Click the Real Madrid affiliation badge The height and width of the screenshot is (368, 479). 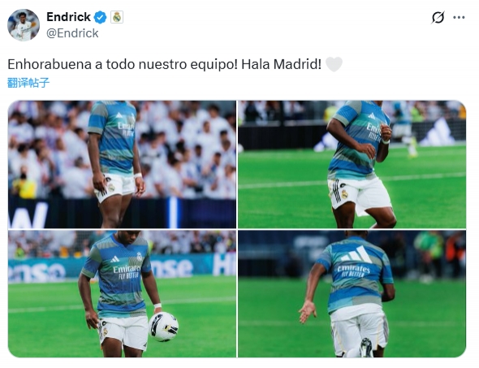coord(117,17)
